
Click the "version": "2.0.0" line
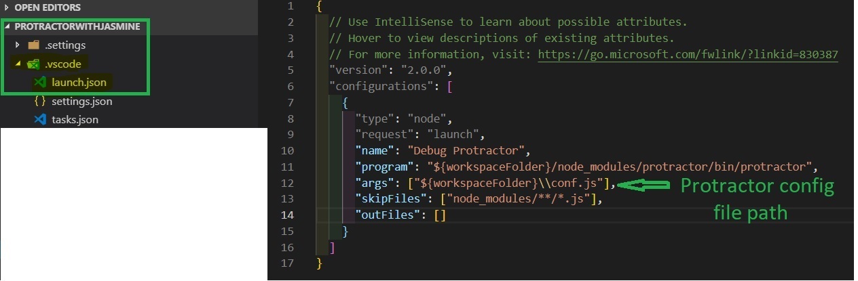tap(390, 70)
